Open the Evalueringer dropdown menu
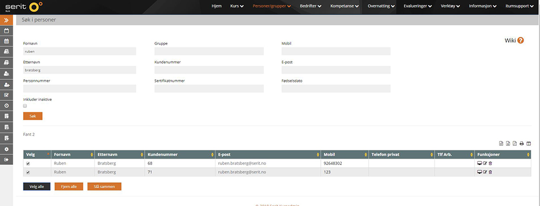Image resolution: width=540 pixels, height=206 pixels. click(x=418, y=6)
